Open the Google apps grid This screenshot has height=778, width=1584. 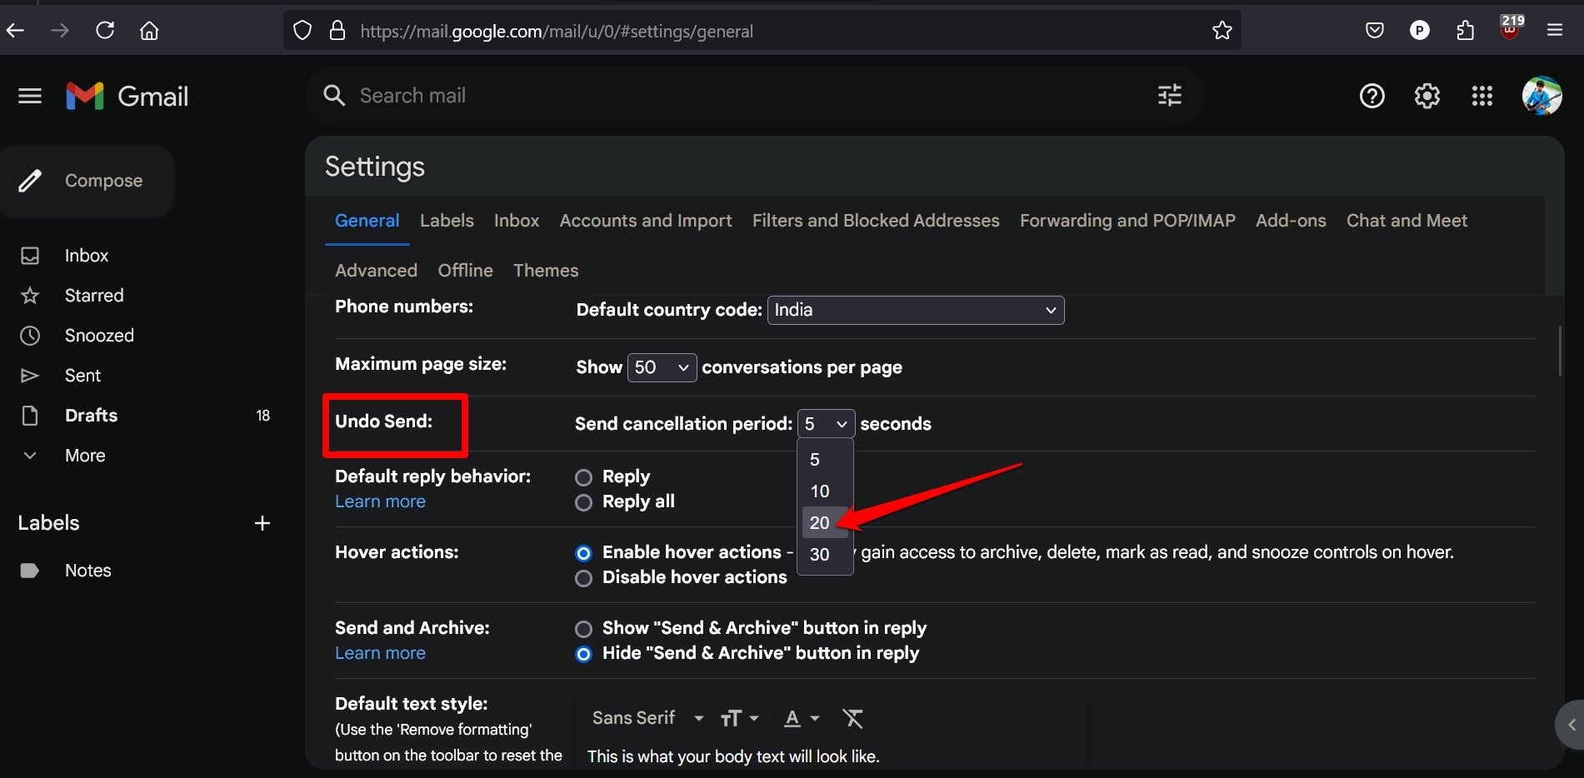point(1482,97)
